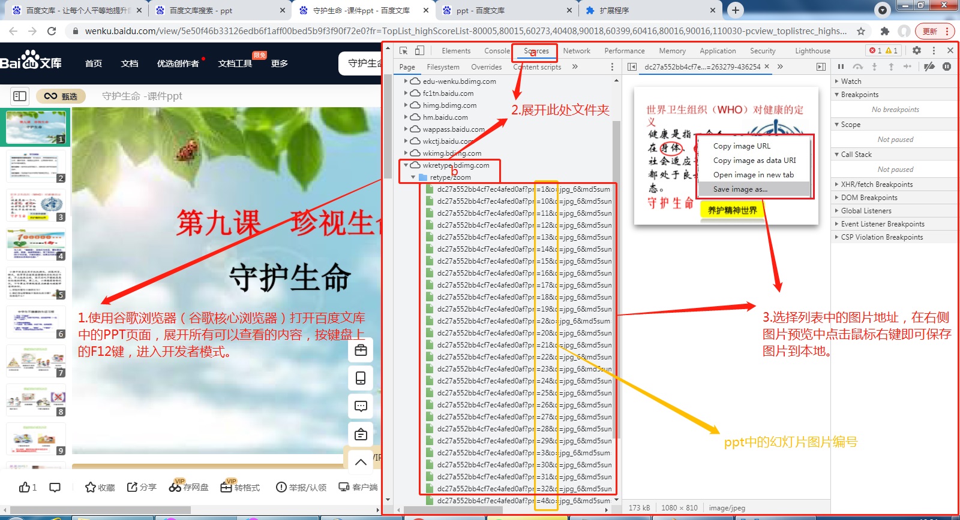This screenshot has height=520, width=960.
Task: Choose Save image as... in context menu
Action: click(x=754, y=189)
